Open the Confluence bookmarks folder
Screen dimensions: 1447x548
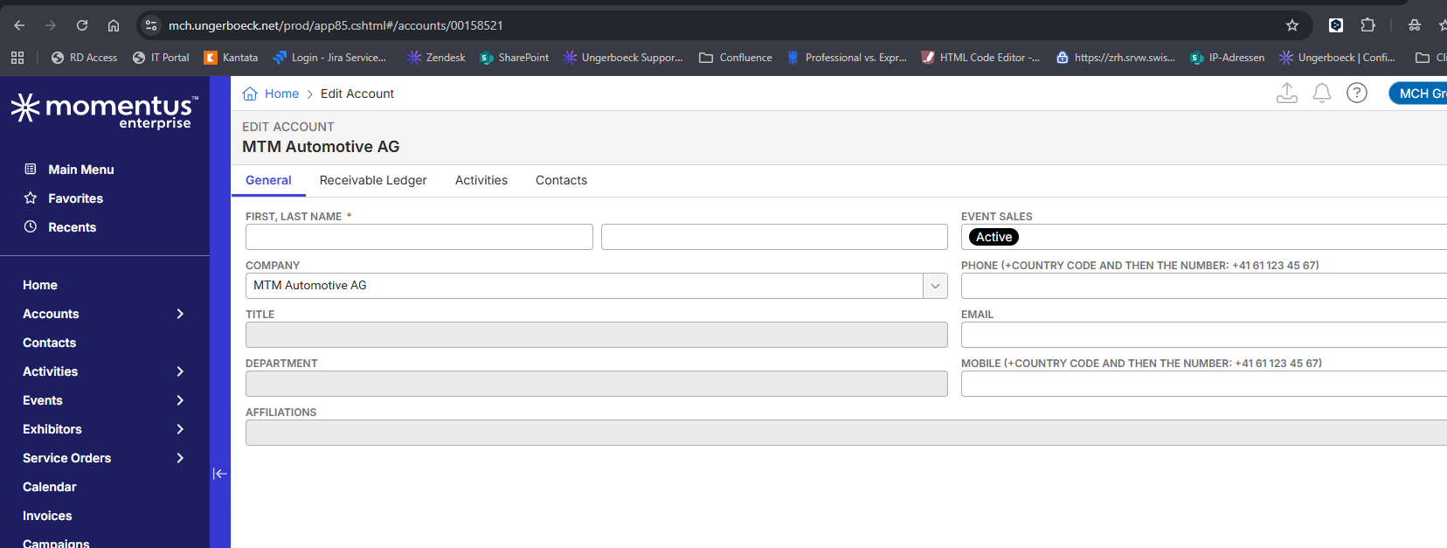pos(736,58)
